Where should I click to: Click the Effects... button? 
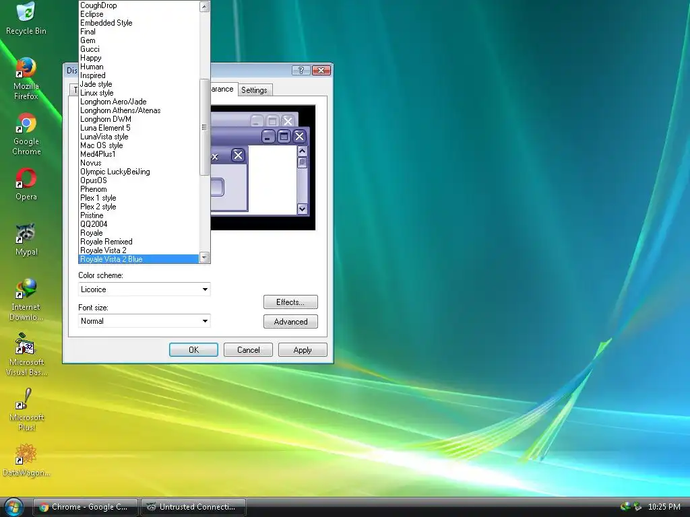coord(290,302)
